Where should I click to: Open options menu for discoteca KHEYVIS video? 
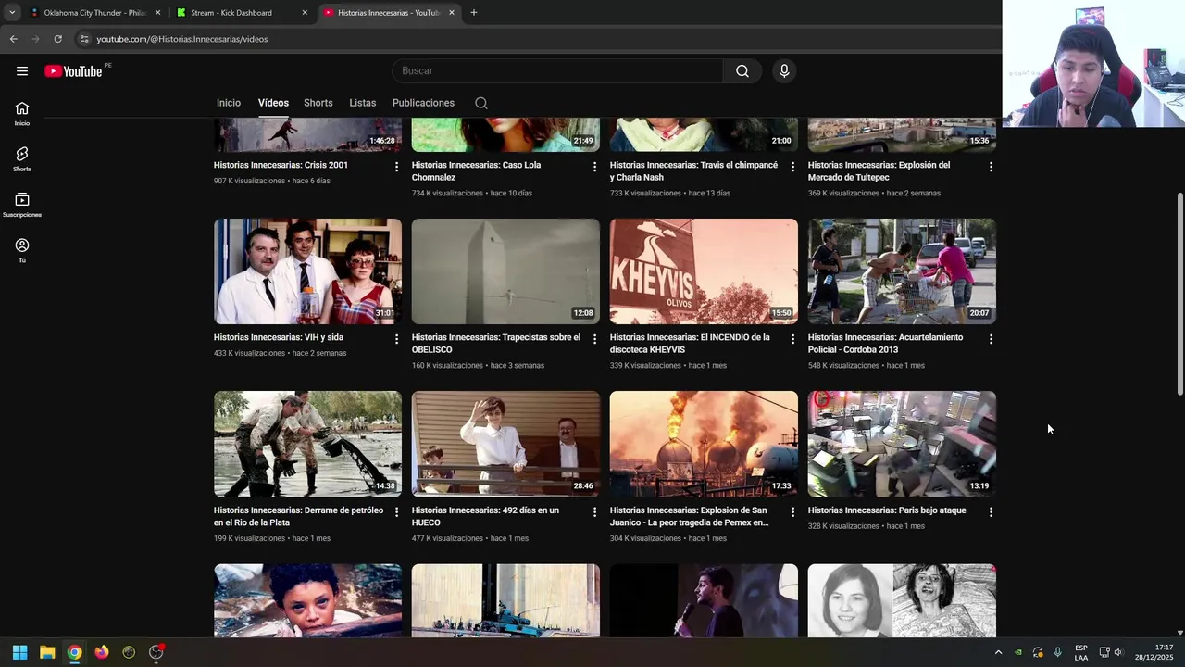(x=792, y=339)
